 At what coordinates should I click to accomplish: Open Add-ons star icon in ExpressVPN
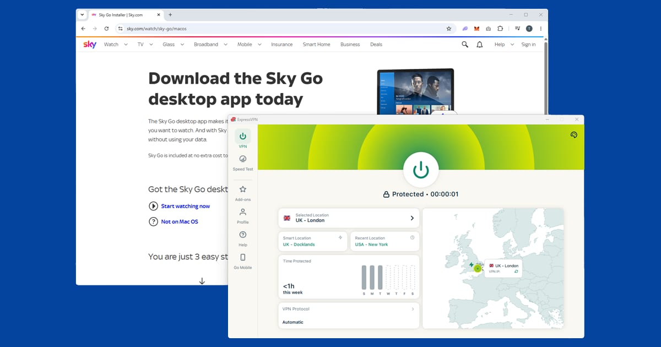click(243, 189)
